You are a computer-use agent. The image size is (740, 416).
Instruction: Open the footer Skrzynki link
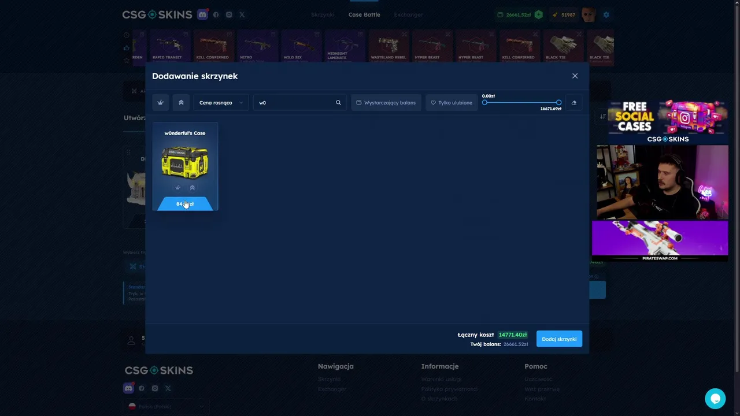pos(330,379)
